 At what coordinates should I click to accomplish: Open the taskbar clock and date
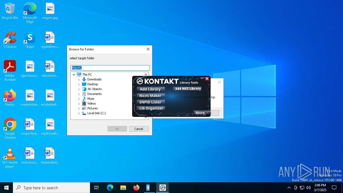tap(320, 188)
